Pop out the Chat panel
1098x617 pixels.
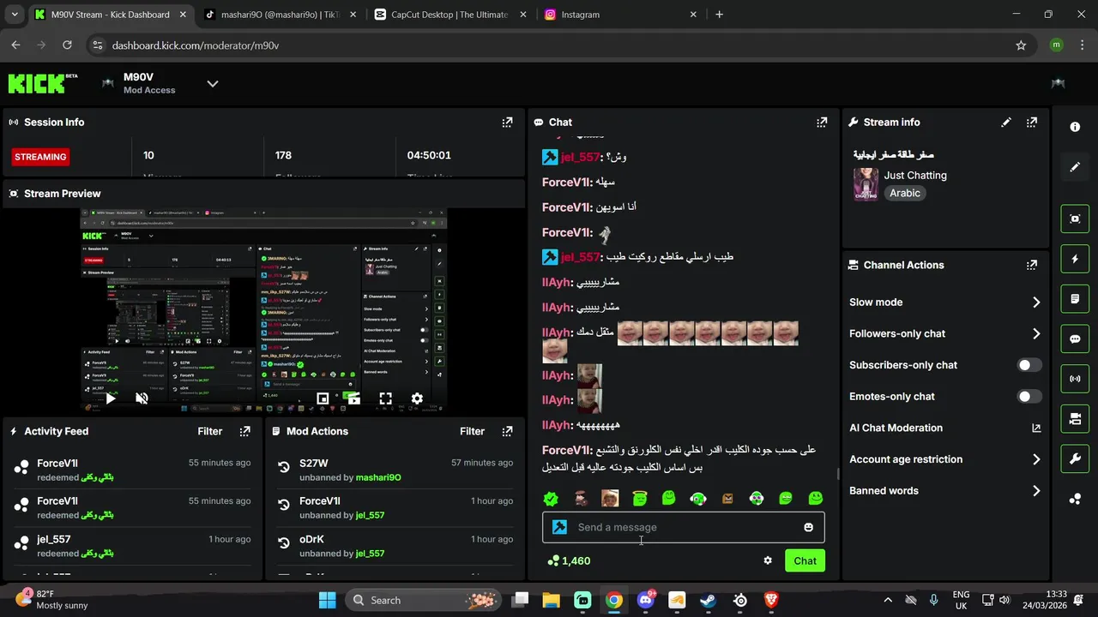pos(822,123)
